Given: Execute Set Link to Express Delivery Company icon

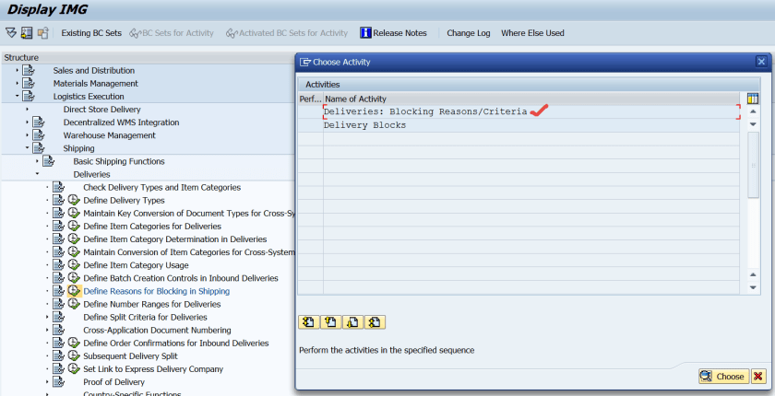Looking at the screenshot, I should pos(74,368).
